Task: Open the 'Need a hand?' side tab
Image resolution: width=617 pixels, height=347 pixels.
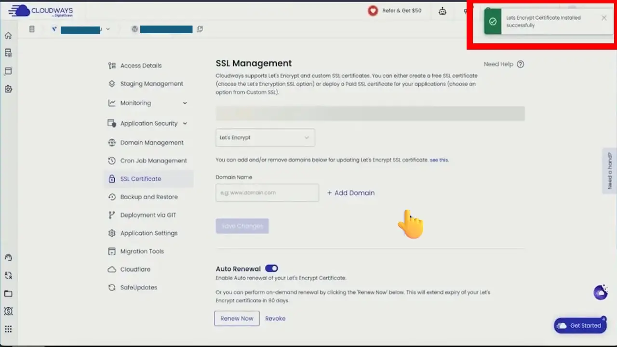Action: 610,171
